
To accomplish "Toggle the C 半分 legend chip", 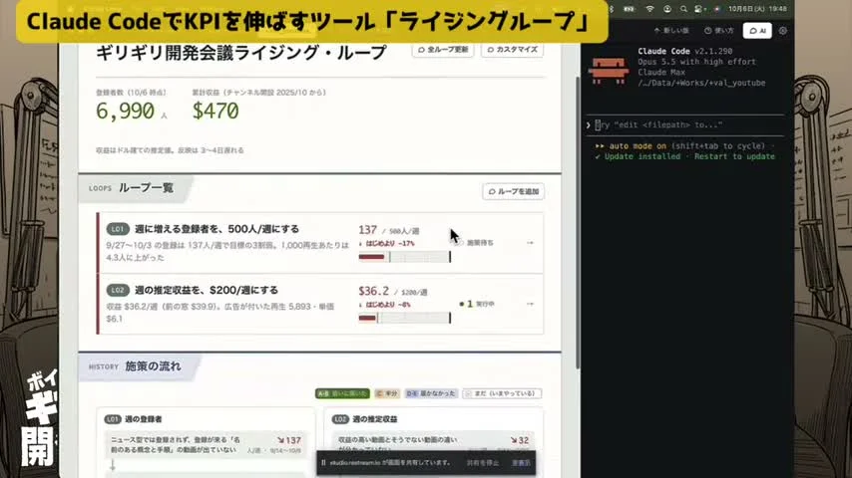I will tap(387, 393).
